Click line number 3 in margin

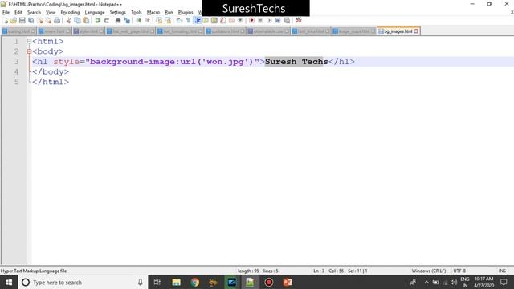16,62
